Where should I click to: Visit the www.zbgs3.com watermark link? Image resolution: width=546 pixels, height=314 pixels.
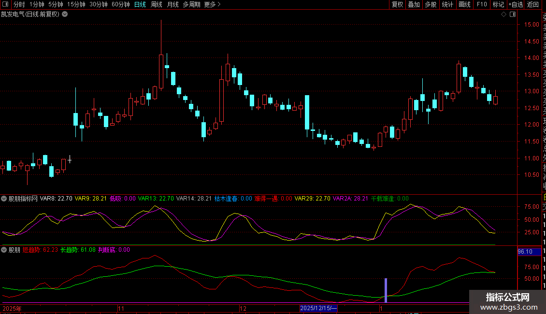click(507, 307)
